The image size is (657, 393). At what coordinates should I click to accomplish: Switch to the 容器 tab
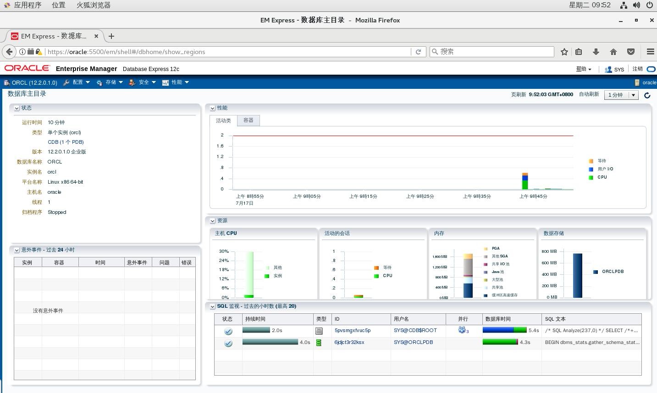point(248,120)
